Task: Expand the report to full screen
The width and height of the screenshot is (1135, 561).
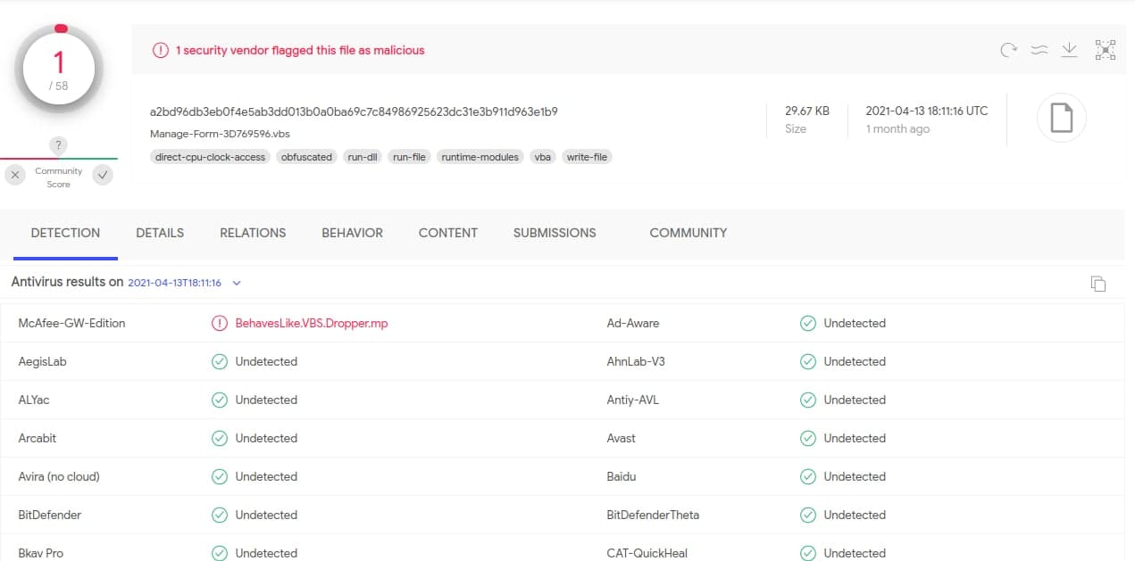Action: pos(1105,51)
